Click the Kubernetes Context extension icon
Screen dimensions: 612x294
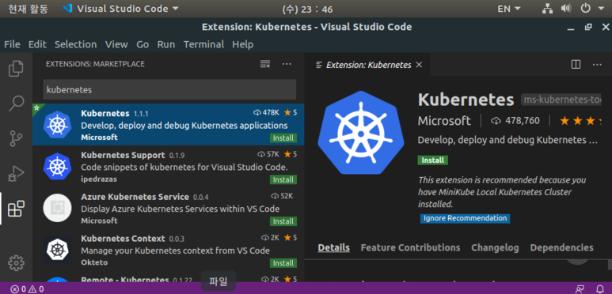click(x=57, y=250)
